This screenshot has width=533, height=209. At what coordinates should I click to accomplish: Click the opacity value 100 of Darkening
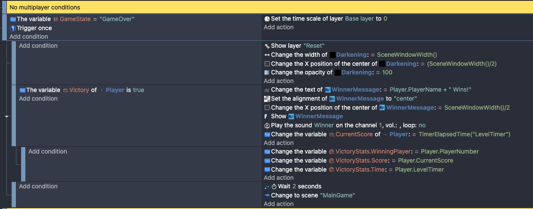(x=387, y=72)
